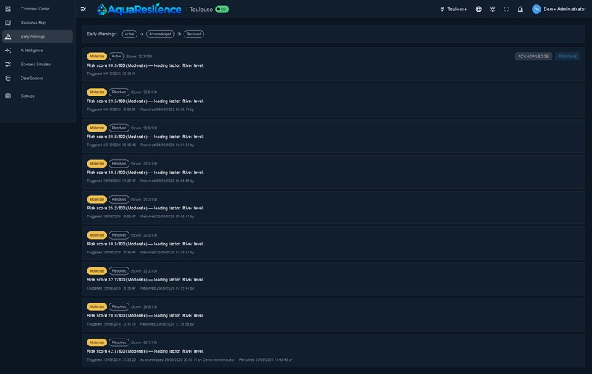Go to Settings menu item
This screenshot has width=592, height=374.
[27, 96]
